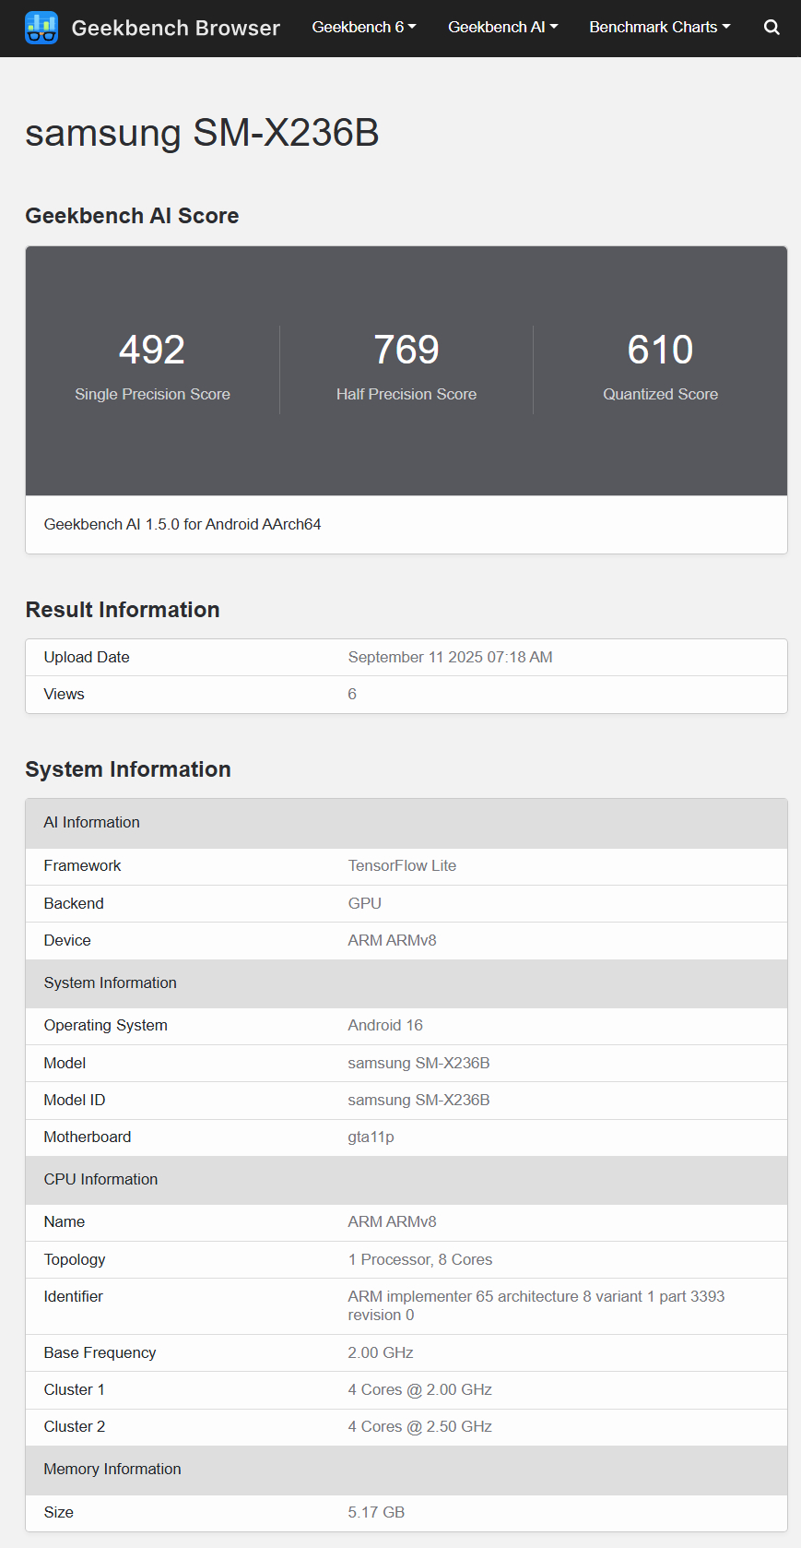
Task: Open search with the magnifier icon
Action: (772, 28)
